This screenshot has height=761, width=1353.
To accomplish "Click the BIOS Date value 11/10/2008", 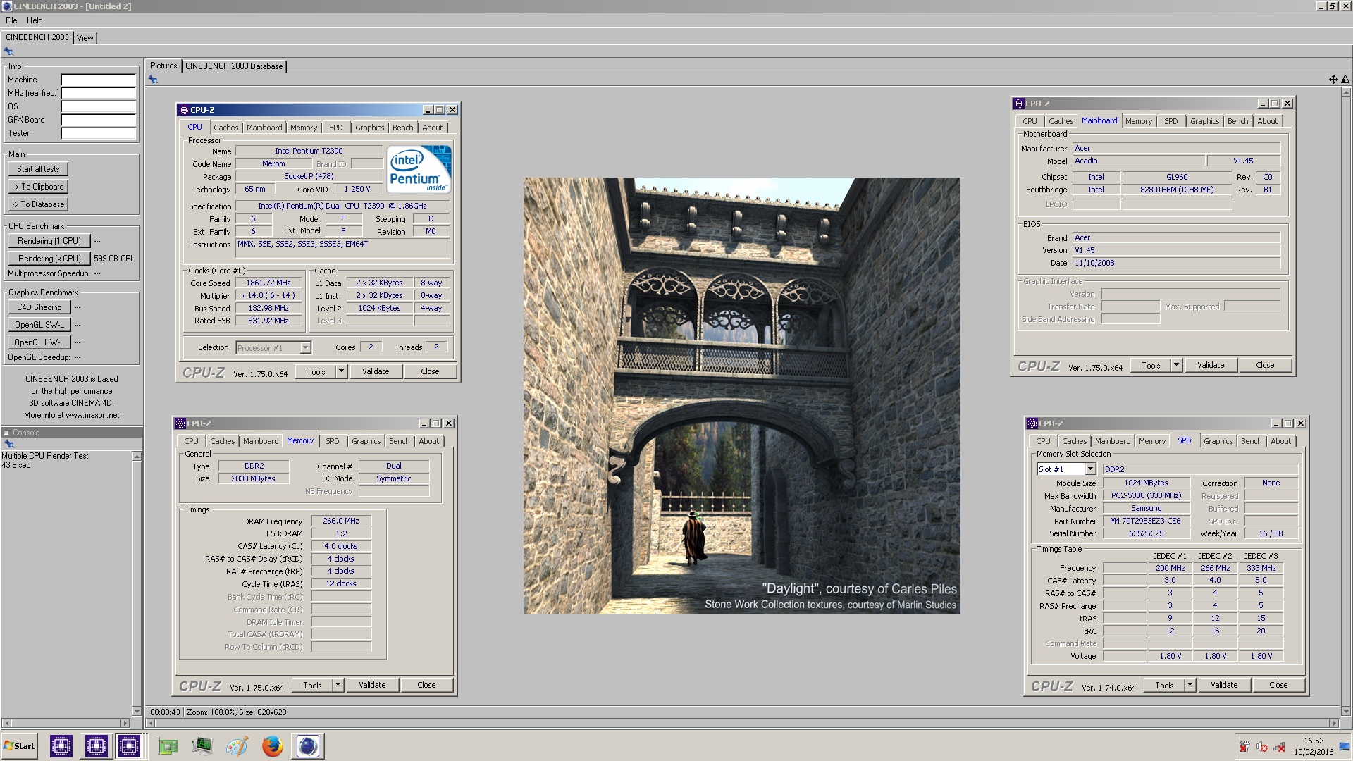I will [x=1176, y=263].
